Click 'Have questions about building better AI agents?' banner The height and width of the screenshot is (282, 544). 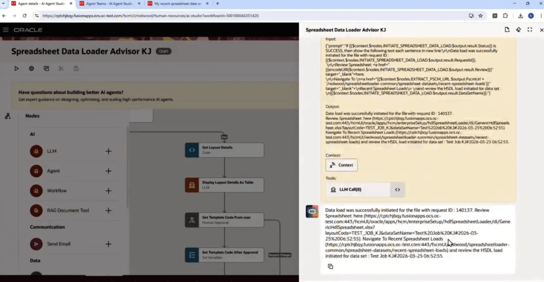pyautogui.click(x=155, y=96)
